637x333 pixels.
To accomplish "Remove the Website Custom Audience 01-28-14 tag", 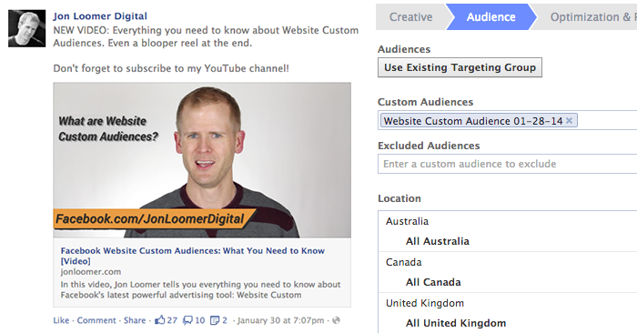I will tap(569, 121).
